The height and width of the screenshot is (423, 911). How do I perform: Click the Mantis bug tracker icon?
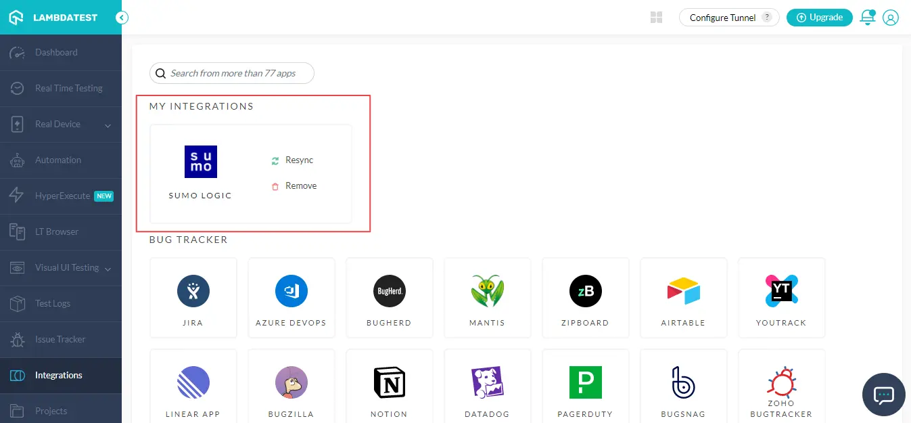(487, 292)
